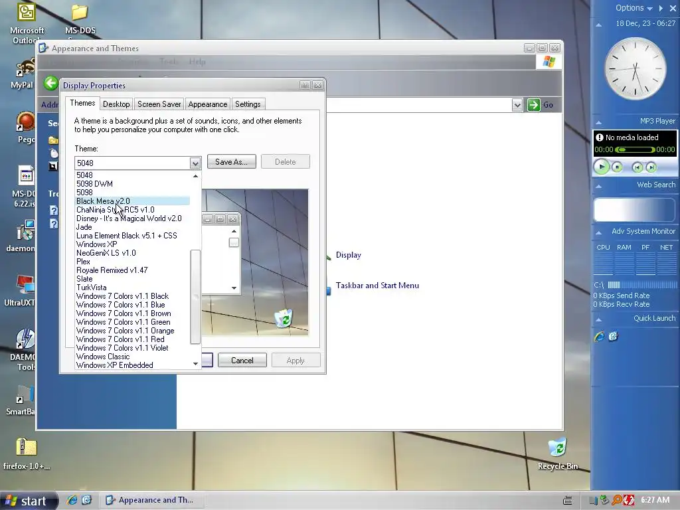Click the green Back arrow button
Screen dimensions: 680x510
[50, 83]
